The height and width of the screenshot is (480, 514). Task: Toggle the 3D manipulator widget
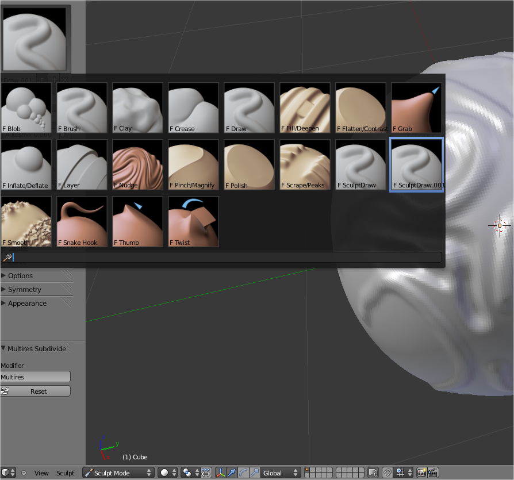coord(221,473)
